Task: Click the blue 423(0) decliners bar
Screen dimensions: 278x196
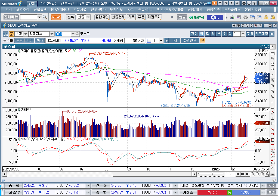Action: [246, 192]
